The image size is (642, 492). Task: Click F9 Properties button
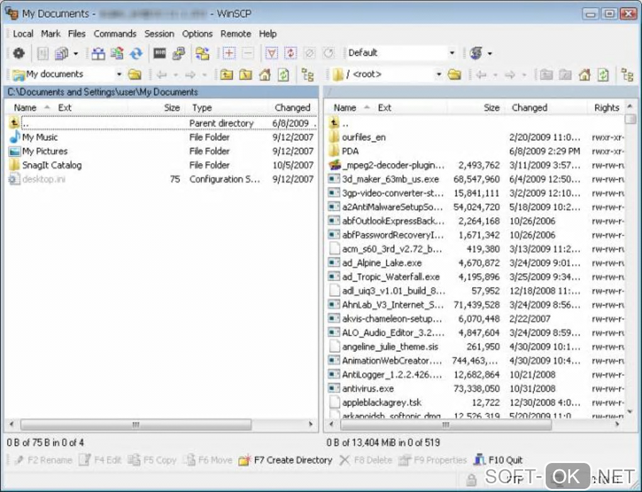(433, 460)
